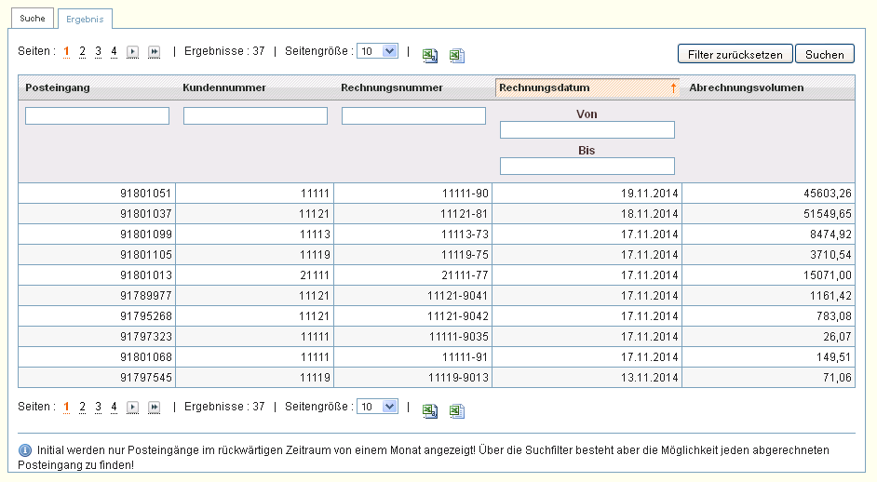877x482 pixels.
Task: Open the bottom Seitengröße dropdown
Action: pos(378,407)
